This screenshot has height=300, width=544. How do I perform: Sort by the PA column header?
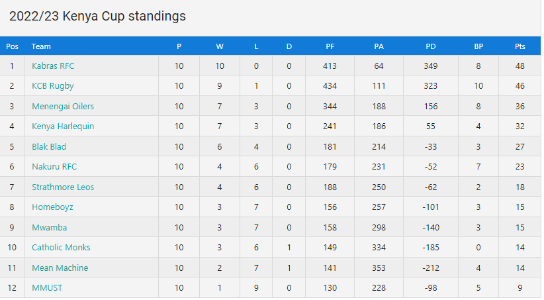pos(379,46)
